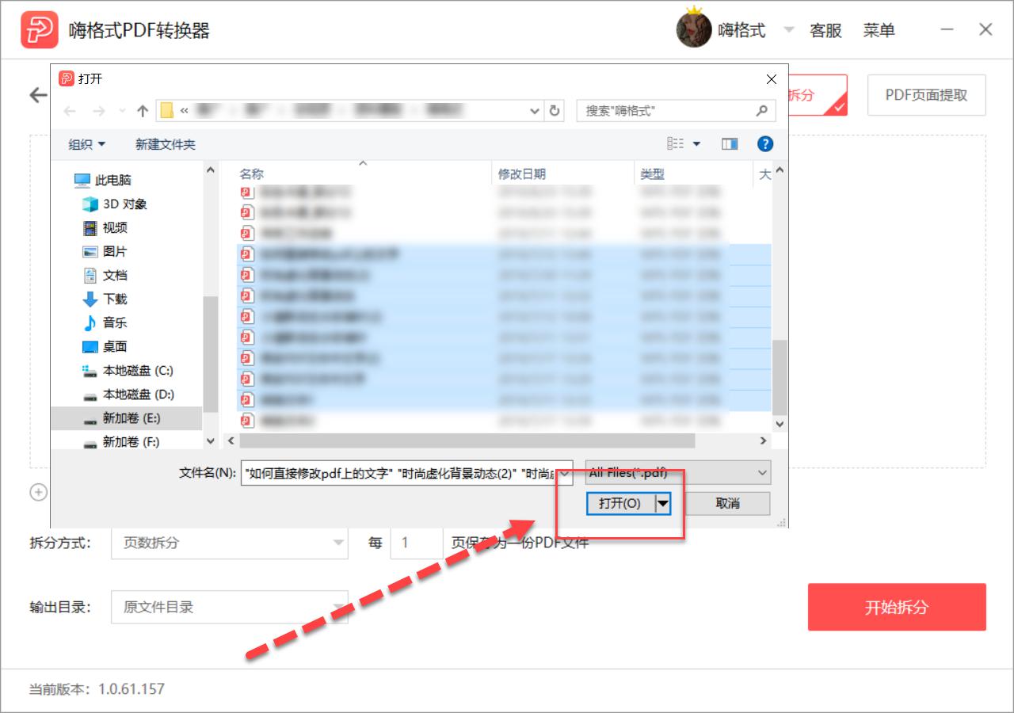
Task: Open the help icon
Action: [x=765, y=143]
